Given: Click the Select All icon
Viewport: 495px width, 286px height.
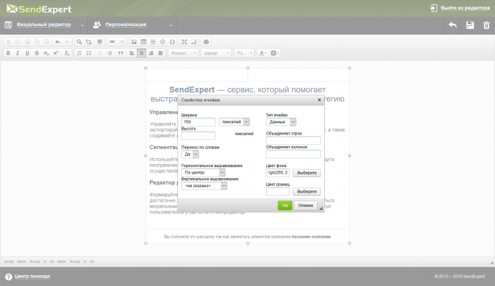Looking at the screenshot, I should coord(100,42).
